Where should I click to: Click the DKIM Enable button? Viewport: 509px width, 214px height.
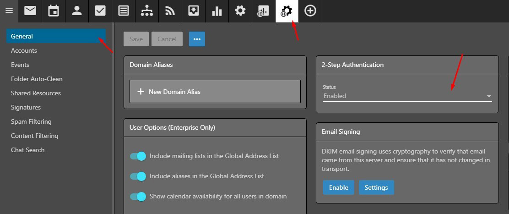(338, 187)
